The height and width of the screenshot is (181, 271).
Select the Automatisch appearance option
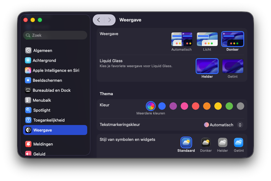(x=182, y=39)
